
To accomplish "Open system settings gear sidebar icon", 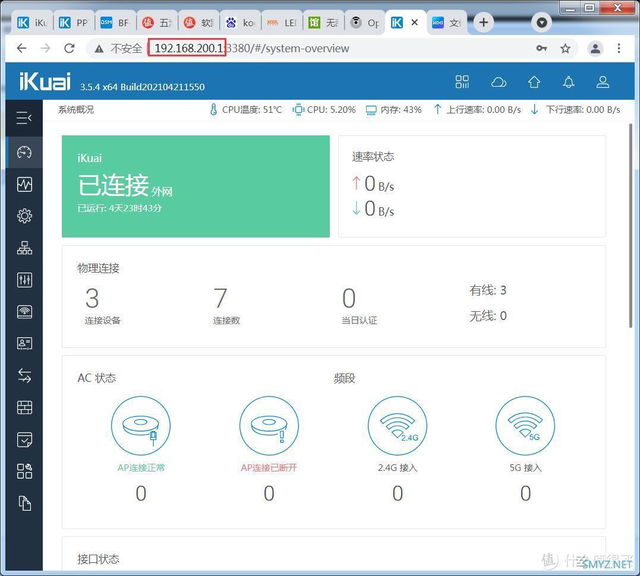I will [x=24, y=216].
